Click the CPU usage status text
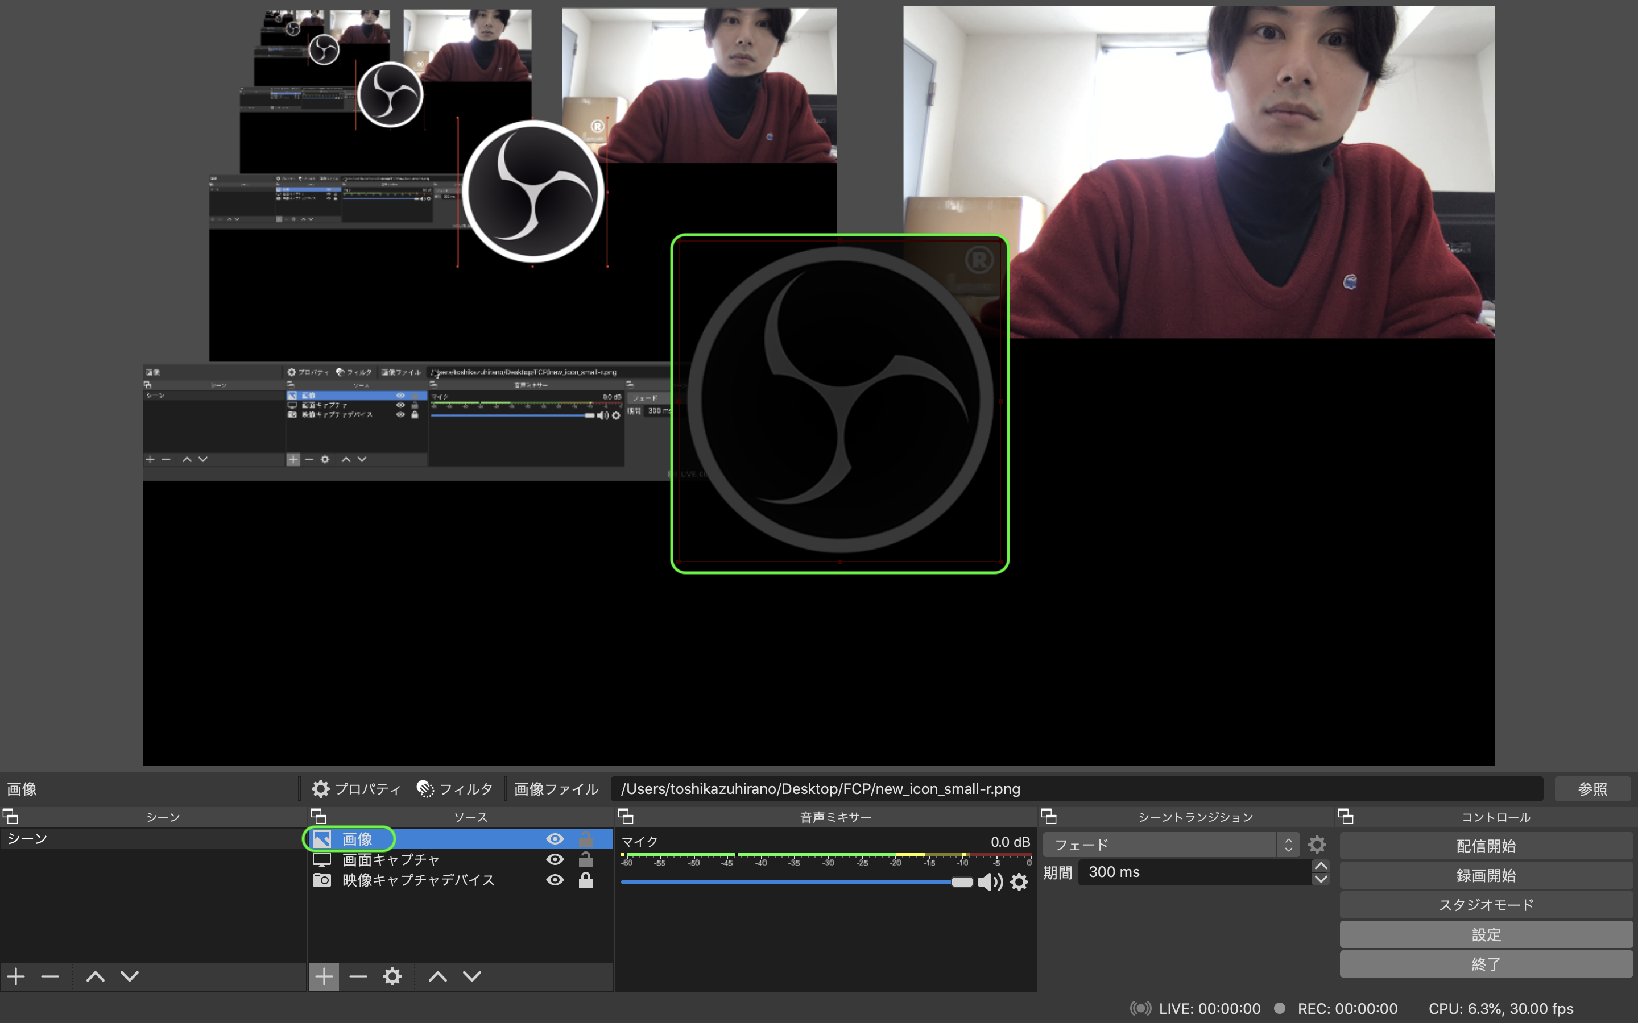 click(1500, 1008)
